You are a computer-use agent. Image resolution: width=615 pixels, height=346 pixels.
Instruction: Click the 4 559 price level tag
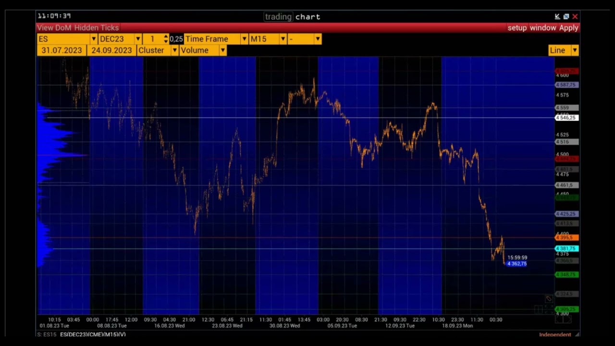click(x=566, y=108)
